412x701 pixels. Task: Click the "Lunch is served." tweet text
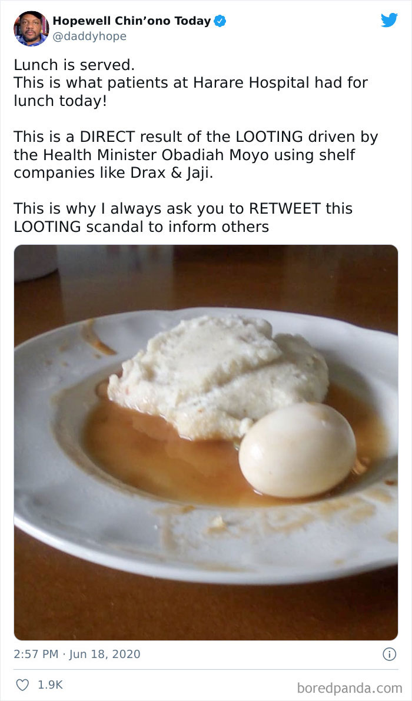tap(74, 65)
